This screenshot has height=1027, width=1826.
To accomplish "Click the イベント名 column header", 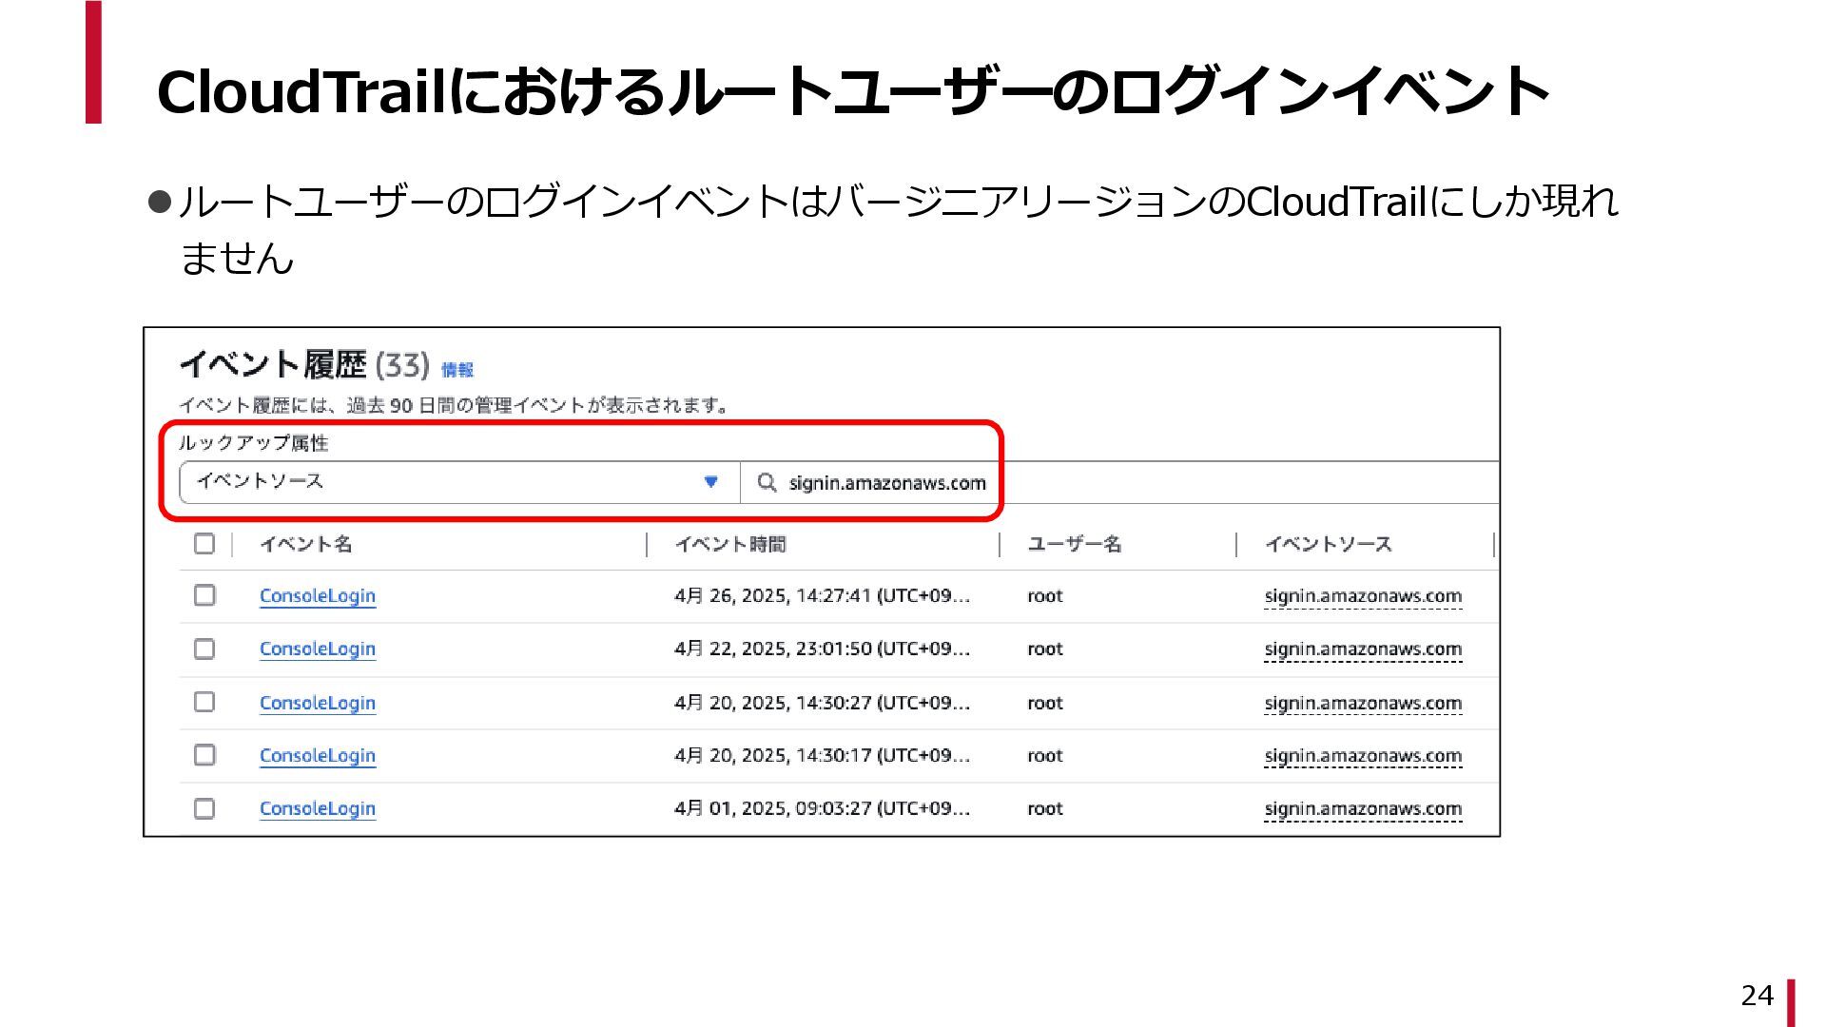I will coord(306,544).
